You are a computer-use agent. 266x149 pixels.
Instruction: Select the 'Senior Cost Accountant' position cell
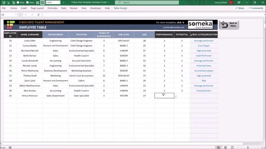(x=81, y=76)
